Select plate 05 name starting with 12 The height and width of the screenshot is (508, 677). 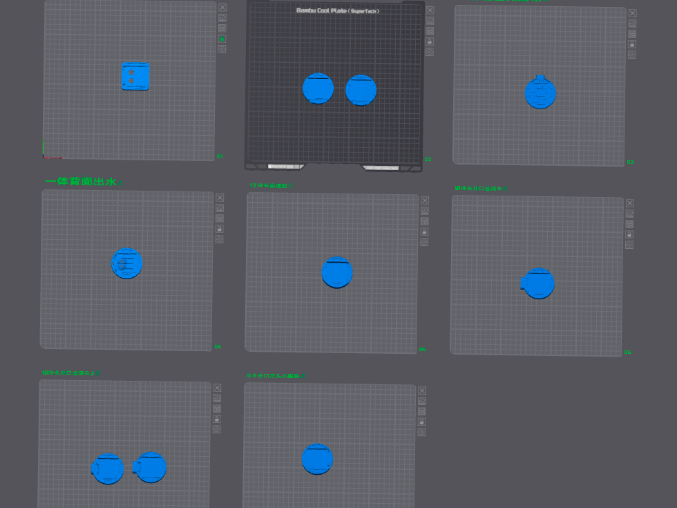coord(268,185)
